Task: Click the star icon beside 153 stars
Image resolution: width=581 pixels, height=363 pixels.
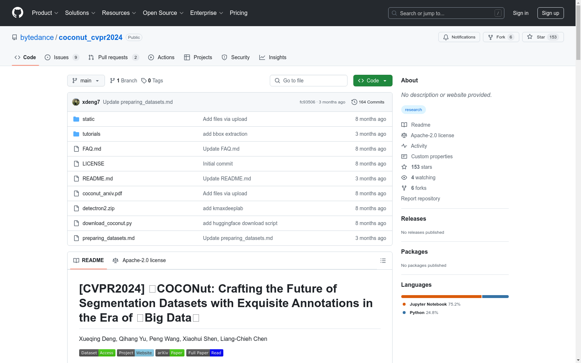Action: tap(404, 167)
